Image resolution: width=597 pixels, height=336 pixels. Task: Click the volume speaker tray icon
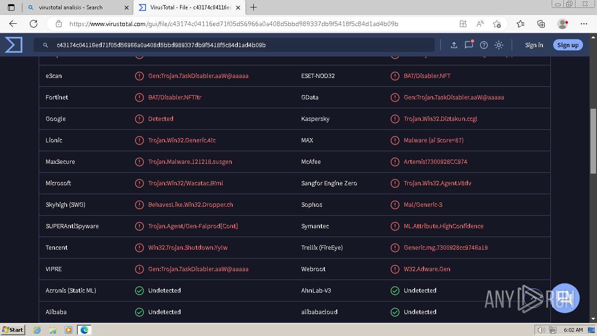(x=541, y=330)
